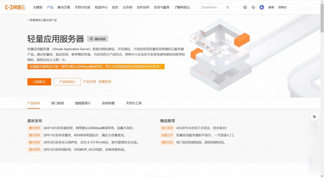Click the scrollbar up arrow
Image resolution: width=324 pixels, height=178 pixels.
[322, 1]
